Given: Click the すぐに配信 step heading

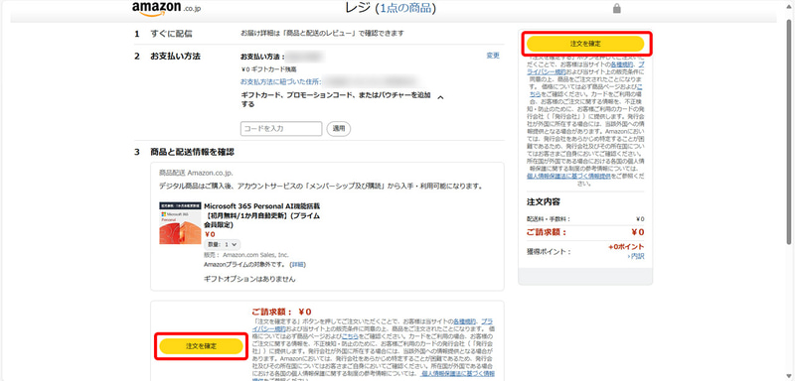Looking at the screenshot, I should pyautogui.click(x=171, y=34).
